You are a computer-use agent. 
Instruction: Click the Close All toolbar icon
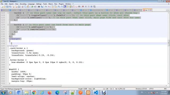pos(16,7)
